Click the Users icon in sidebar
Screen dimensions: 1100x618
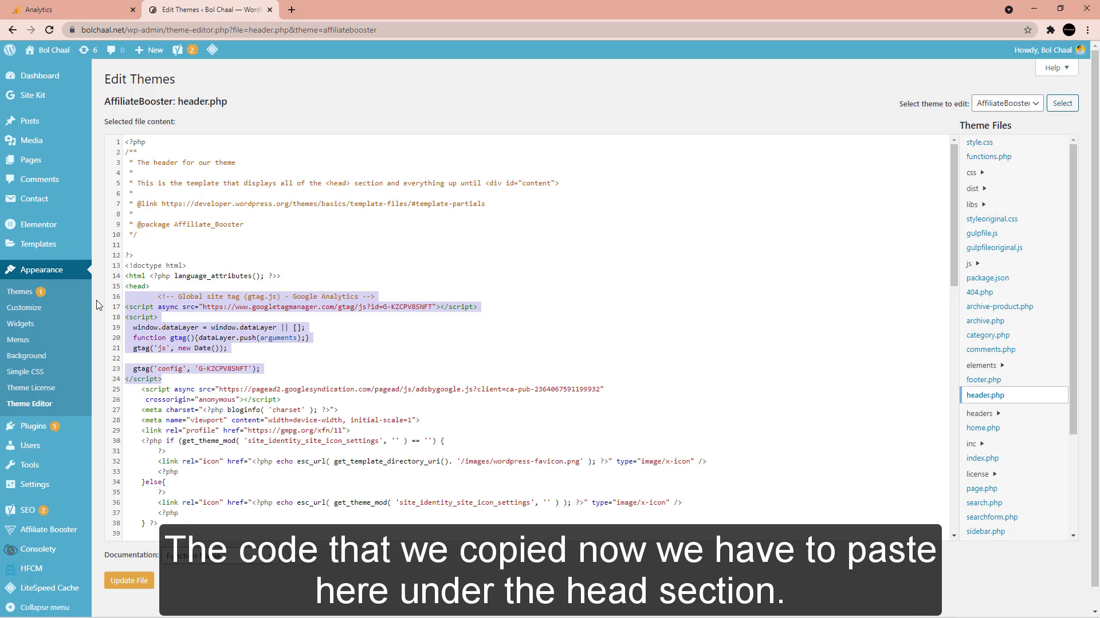pos(10,445)
